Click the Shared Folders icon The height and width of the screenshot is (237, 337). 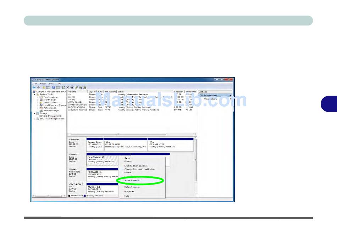point(41,103)
